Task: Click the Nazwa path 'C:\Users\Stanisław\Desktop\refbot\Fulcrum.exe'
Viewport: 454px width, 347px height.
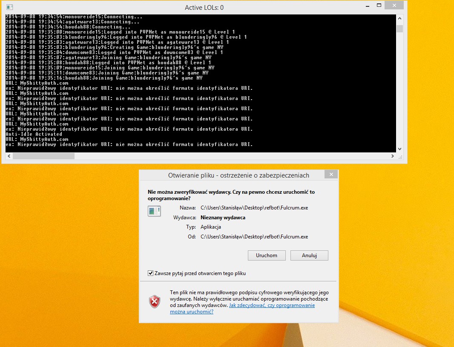Action: [254, 208]
